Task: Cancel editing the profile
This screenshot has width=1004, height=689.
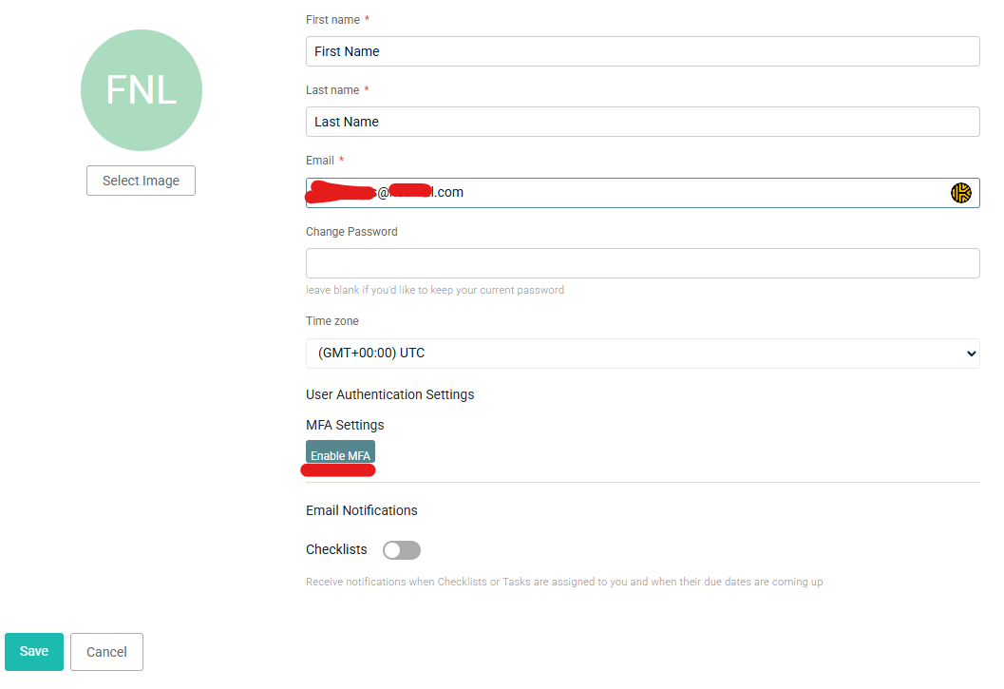Action: 105,651
